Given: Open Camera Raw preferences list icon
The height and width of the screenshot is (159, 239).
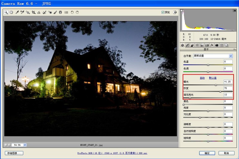Looking at the screenshot, I should click(x=66, y=12).
